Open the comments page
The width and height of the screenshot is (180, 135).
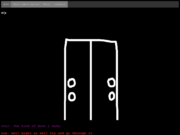pos(60,4)
